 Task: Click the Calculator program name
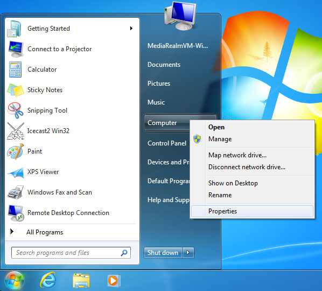tap(42, 70)
